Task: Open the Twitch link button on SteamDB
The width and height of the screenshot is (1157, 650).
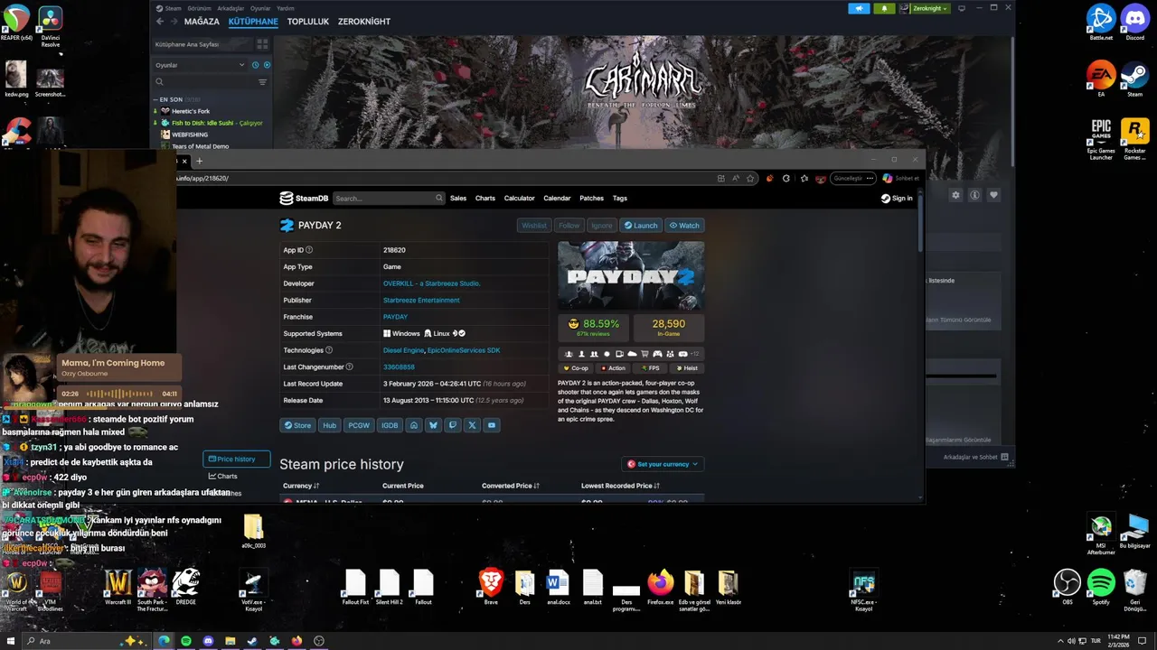Action: pyautogui.click(x=453, y=425)
